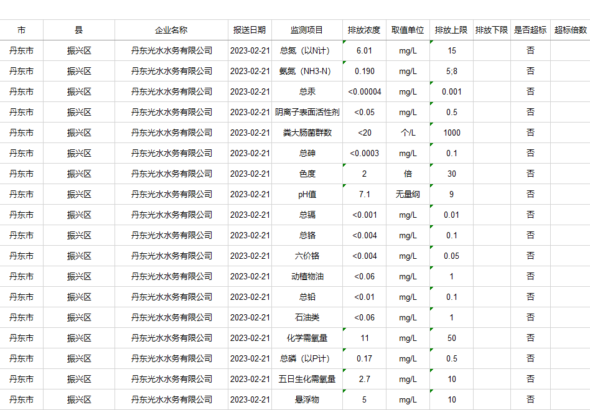The height and width of the screenshot is (410, 590).
Task: Click the 石油类 cell
Action: point(307,317)
